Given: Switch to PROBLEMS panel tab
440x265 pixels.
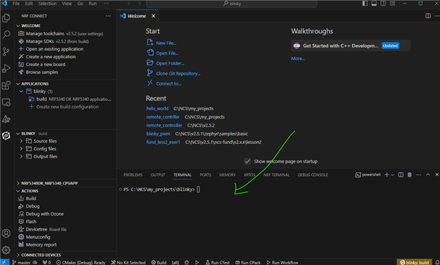Looking at the screenshot, I should coord(133,175).
